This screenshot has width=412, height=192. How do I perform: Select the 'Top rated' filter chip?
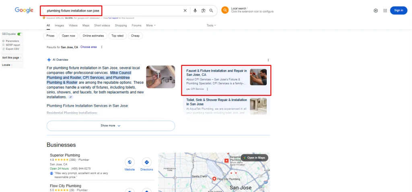(117, 36)
